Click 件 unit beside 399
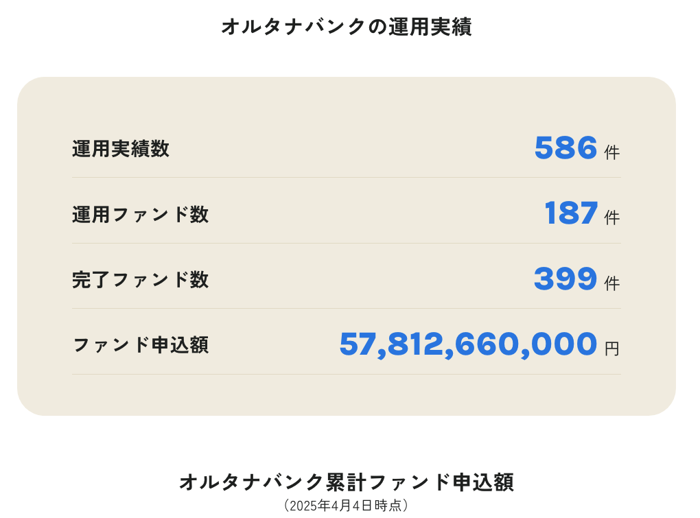Screen dimensions: 700x518 click(612, 283)
